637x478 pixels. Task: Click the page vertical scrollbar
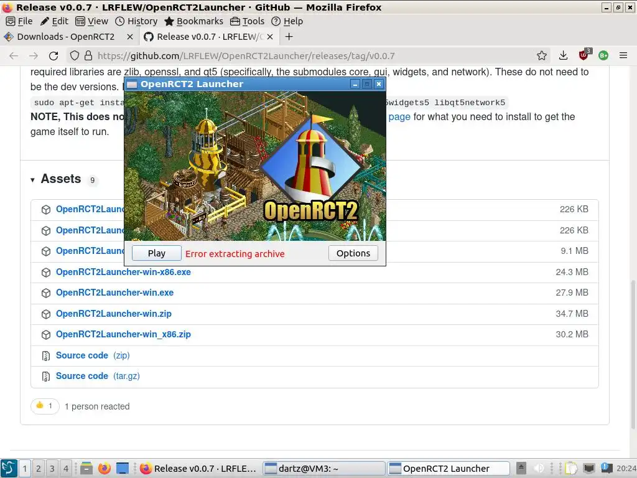pos(633,354)
